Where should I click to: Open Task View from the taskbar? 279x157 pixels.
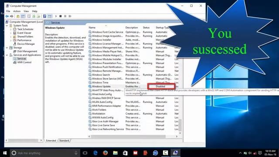[85, 153]
